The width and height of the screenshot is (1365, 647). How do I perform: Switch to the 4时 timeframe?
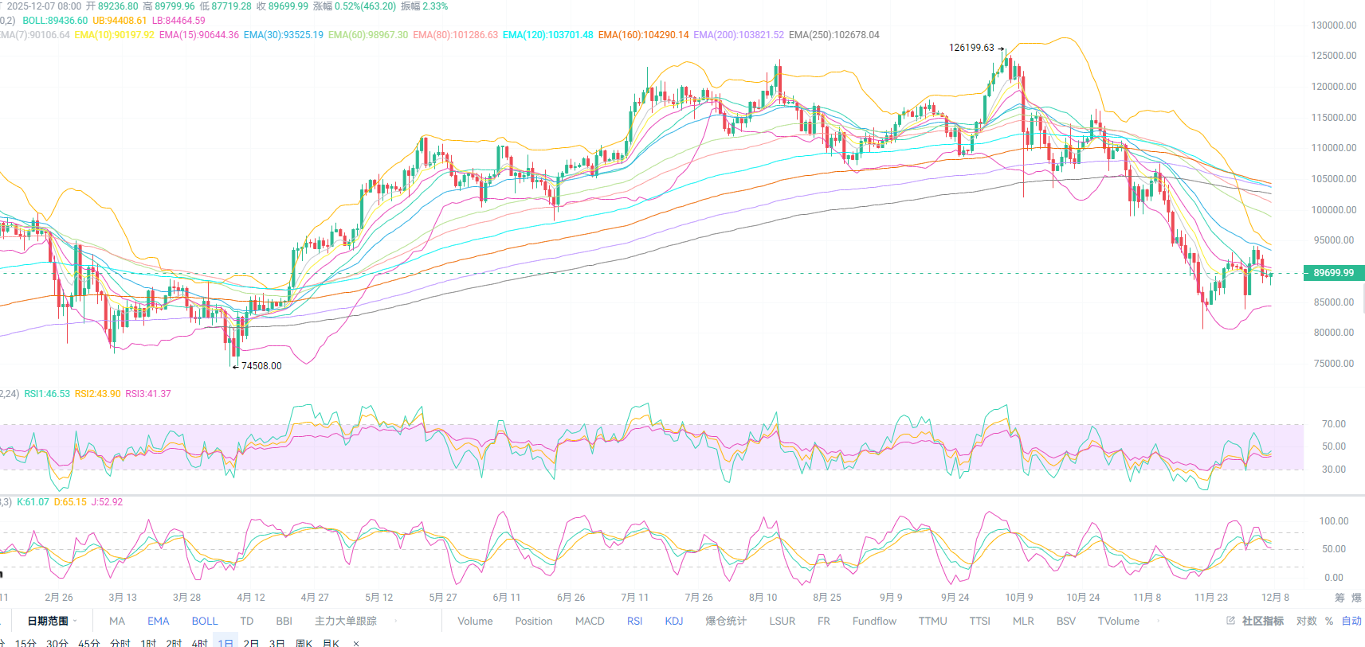pyautogui.click(x=199, y=643)
